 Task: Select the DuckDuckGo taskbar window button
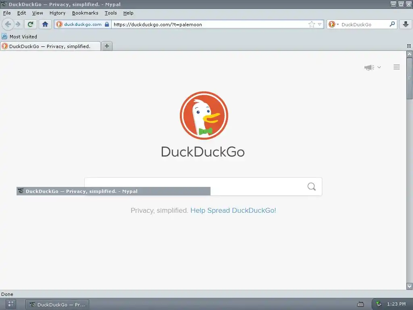click(x=57, y=304)
